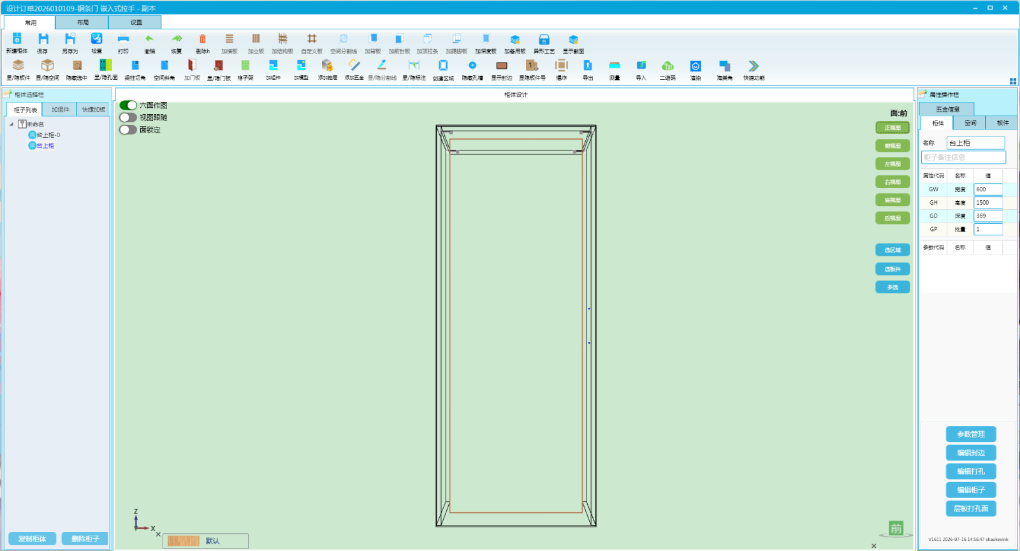1020x551 pixels.
Task: Click the 测量 measure icon
Action: click(615, 65)
